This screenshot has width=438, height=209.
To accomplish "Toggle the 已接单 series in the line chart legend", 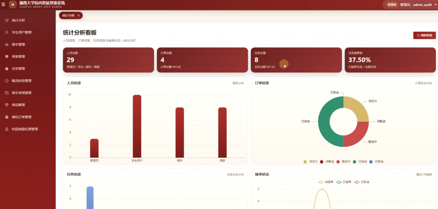I will click(x=343, y=182).
